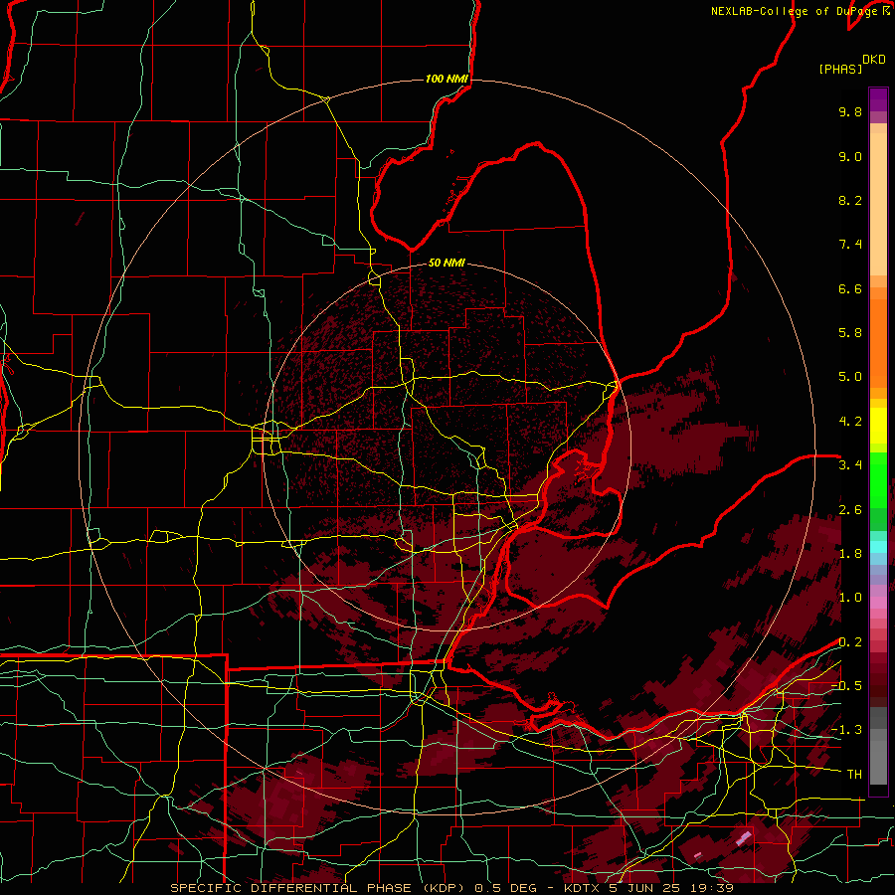Click the 7.4 value on the color scale

[x=850, y=245]
